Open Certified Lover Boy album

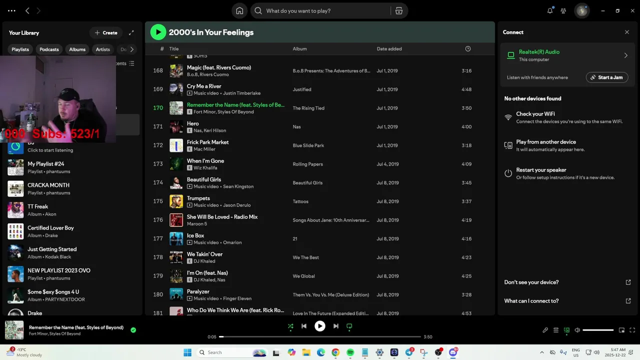72,231
